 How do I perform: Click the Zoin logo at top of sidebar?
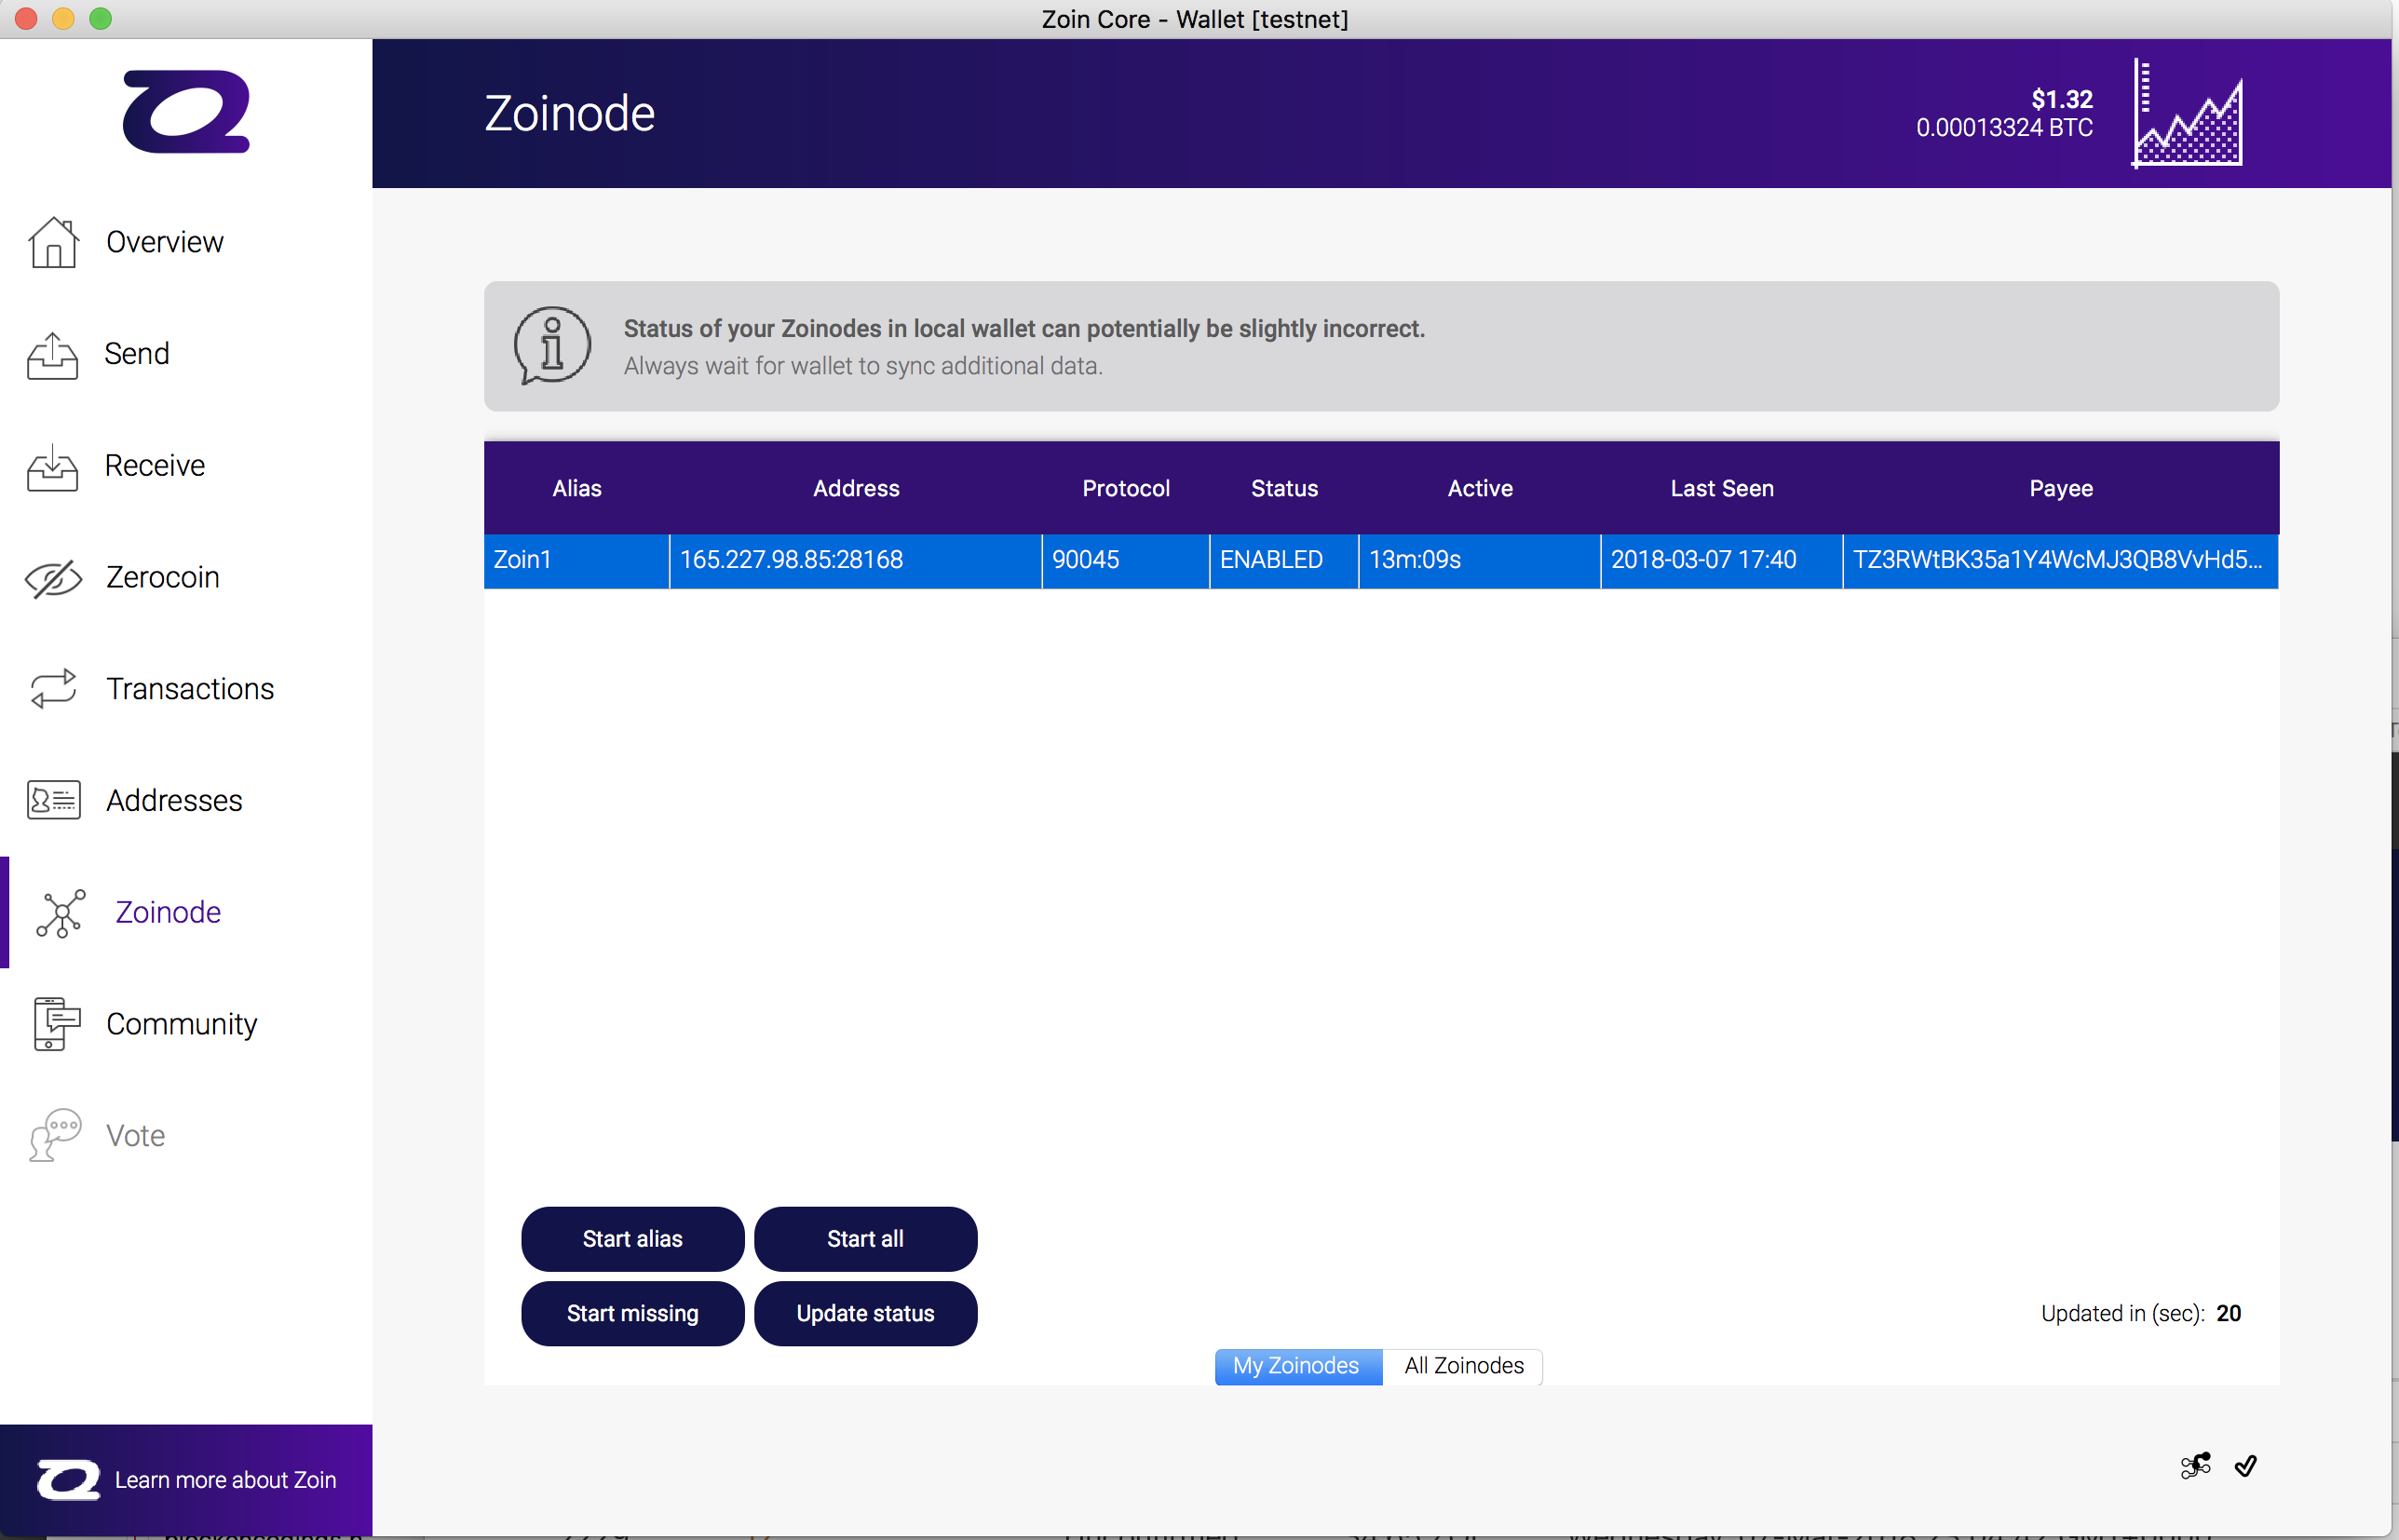coord(186,111)
